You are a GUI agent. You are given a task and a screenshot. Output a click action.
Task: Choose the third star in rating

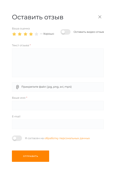tap(25, 34)
